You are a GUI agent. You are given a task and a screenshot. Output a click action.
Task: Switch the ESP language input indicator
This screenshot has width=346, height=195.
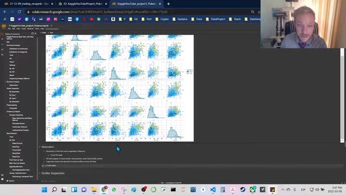(x=303, y=190)
